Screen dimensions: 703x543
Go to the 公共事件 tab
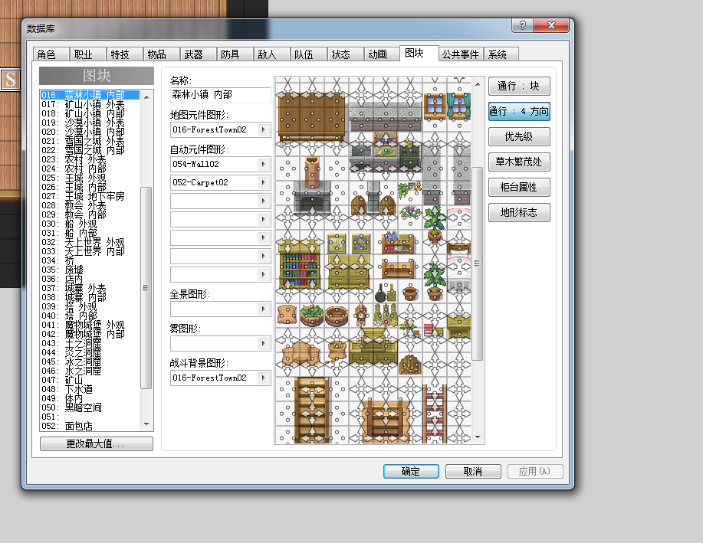(x=461, y=54)
